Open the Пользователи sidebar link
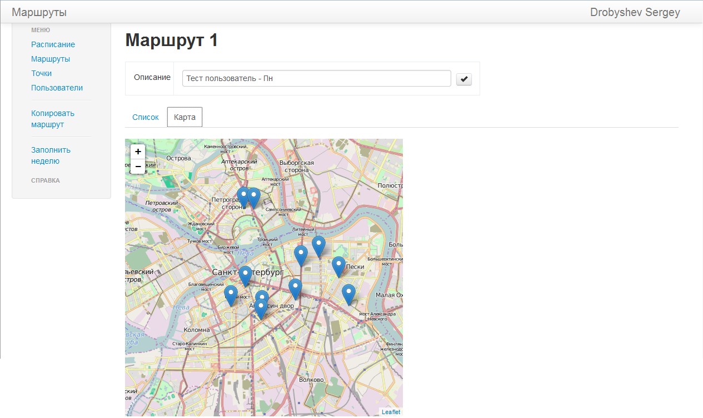The width and height of the screenshot is (703, 418). 57,88
